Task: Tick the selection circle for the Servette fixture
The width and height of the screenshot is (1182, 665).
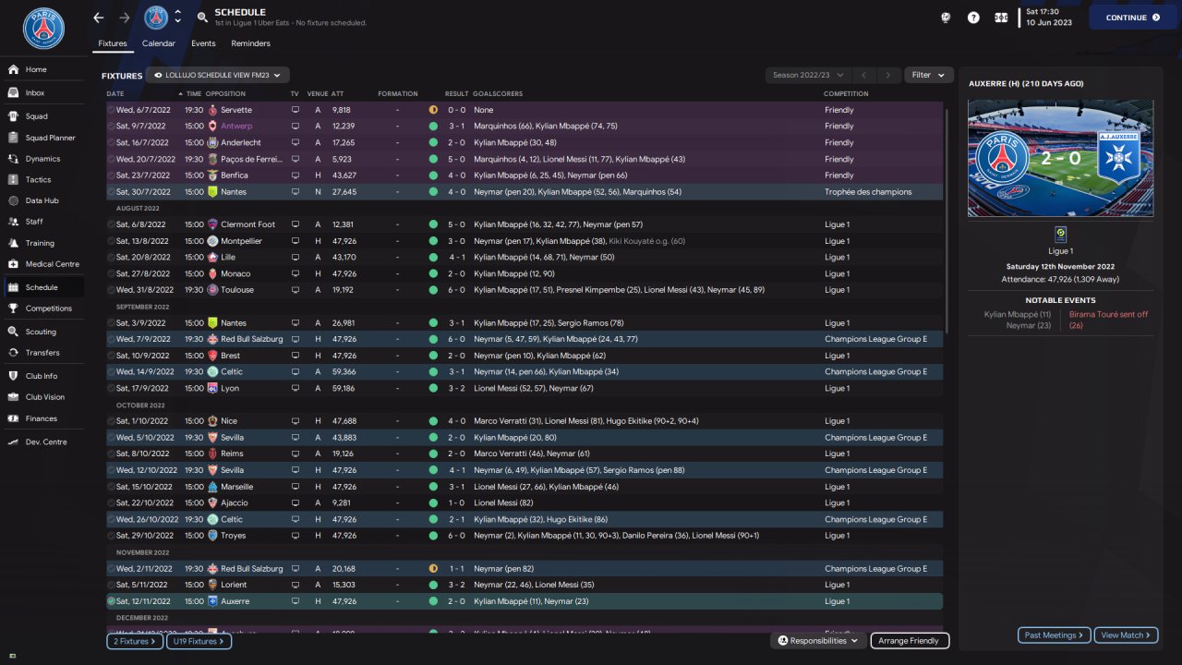Action: pyautogui.click(x=111, y=110)
